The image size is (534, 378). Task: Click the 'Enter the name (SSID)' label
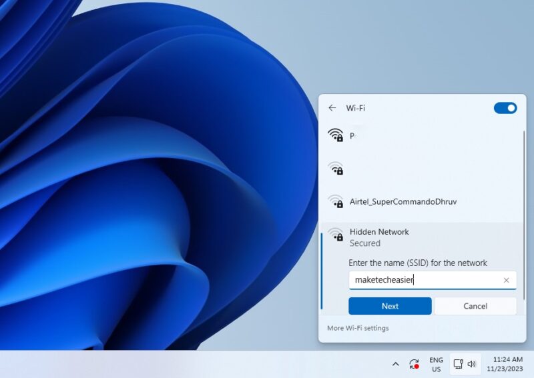[418, 263]
